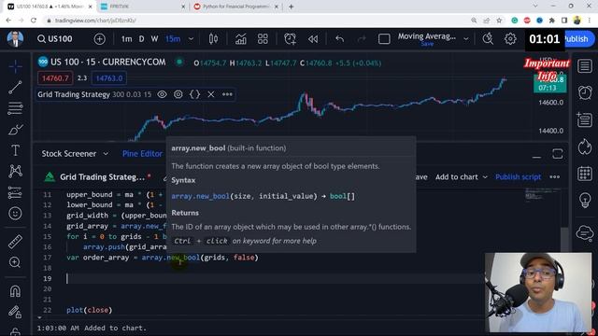The width and height of the screenshot is (598, 336).
Task: Maximize the Pine Editor panel
Action: [558, 154]
